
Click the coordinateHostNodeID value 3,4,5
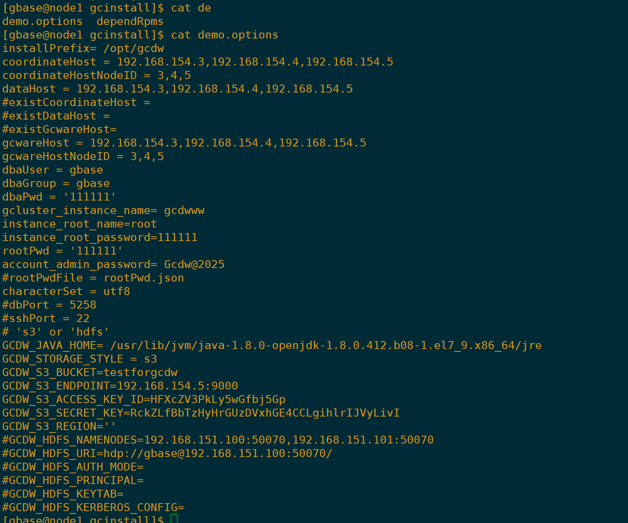(174, 75)
